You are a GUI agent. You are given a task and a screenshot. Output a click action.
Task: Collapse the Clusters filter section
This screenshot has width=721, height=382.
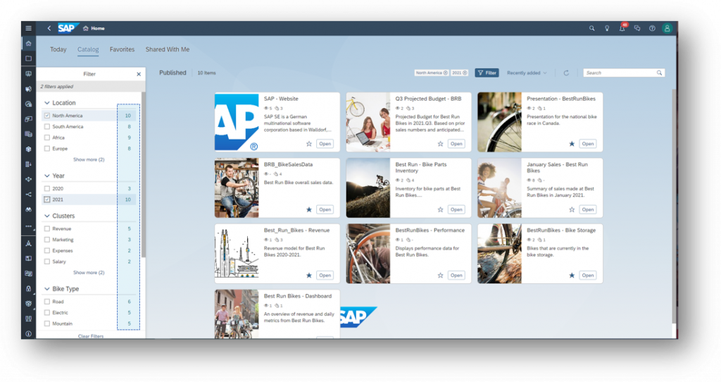click(47, 216)
